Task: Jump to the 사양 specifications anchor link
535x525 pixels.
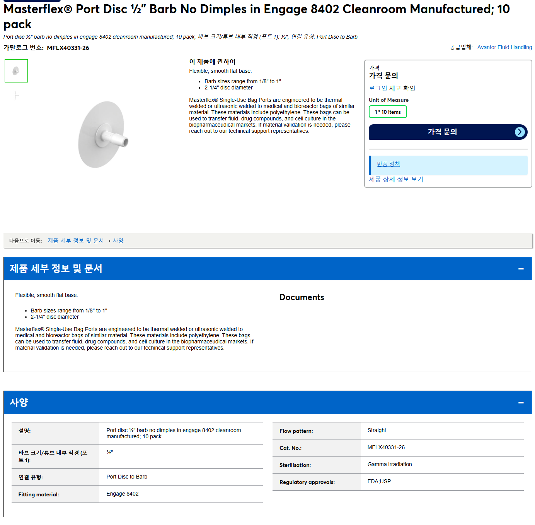Action: click(118, 241)
